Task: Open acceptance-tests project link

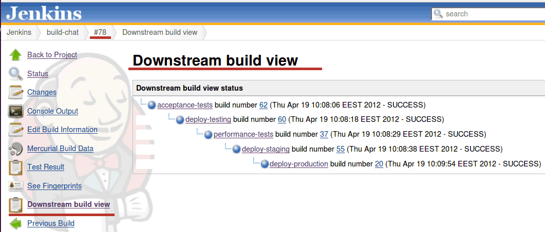Action: [x=185, y=105]
